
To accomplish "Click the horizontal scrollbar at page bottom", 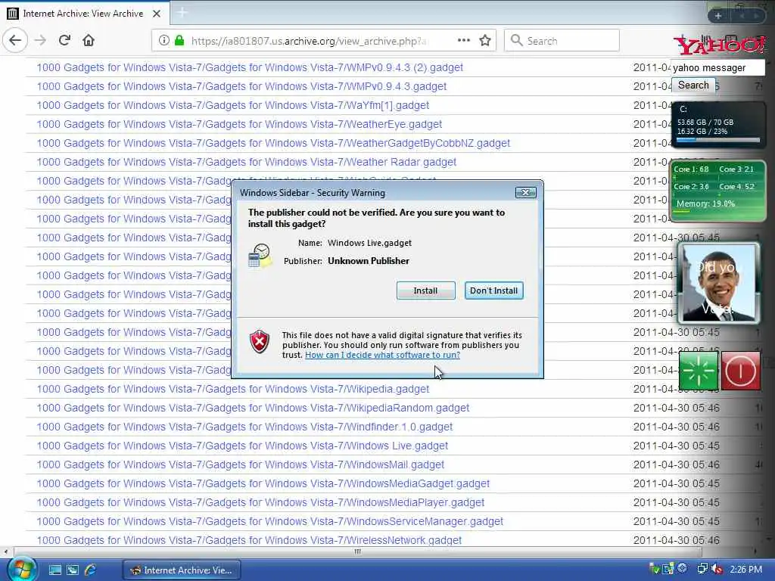I will click(x=358, y=551).
